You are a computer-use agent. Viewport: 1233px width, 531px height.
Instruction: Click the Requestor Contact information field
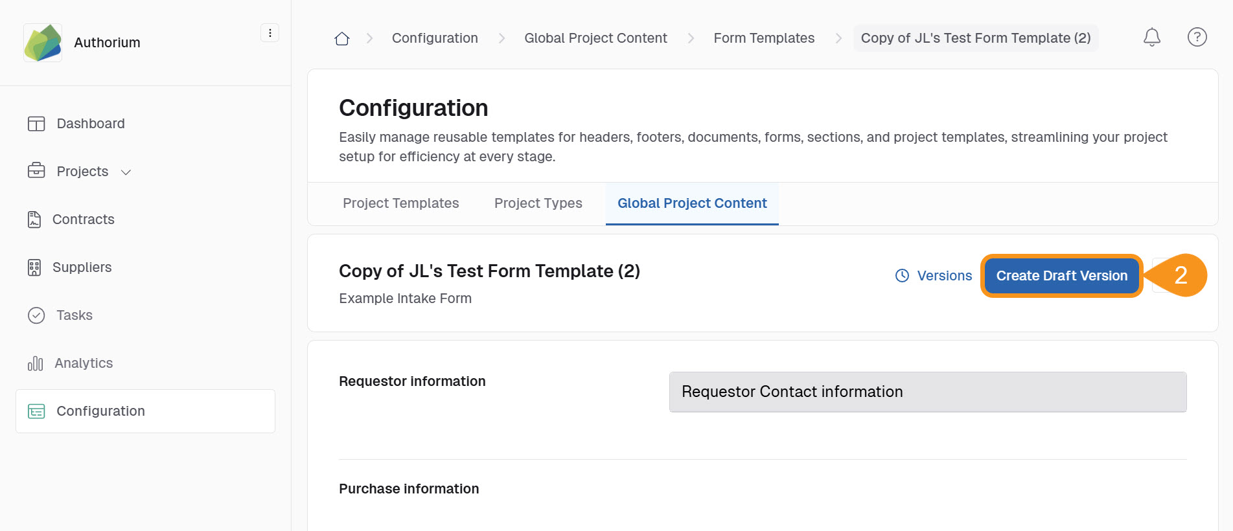point(927,392)
